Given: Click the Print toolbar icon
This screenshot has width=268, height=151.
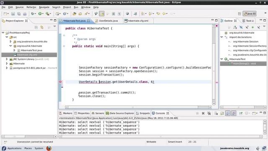Looking at the screenshot, I should pos(25,14).
